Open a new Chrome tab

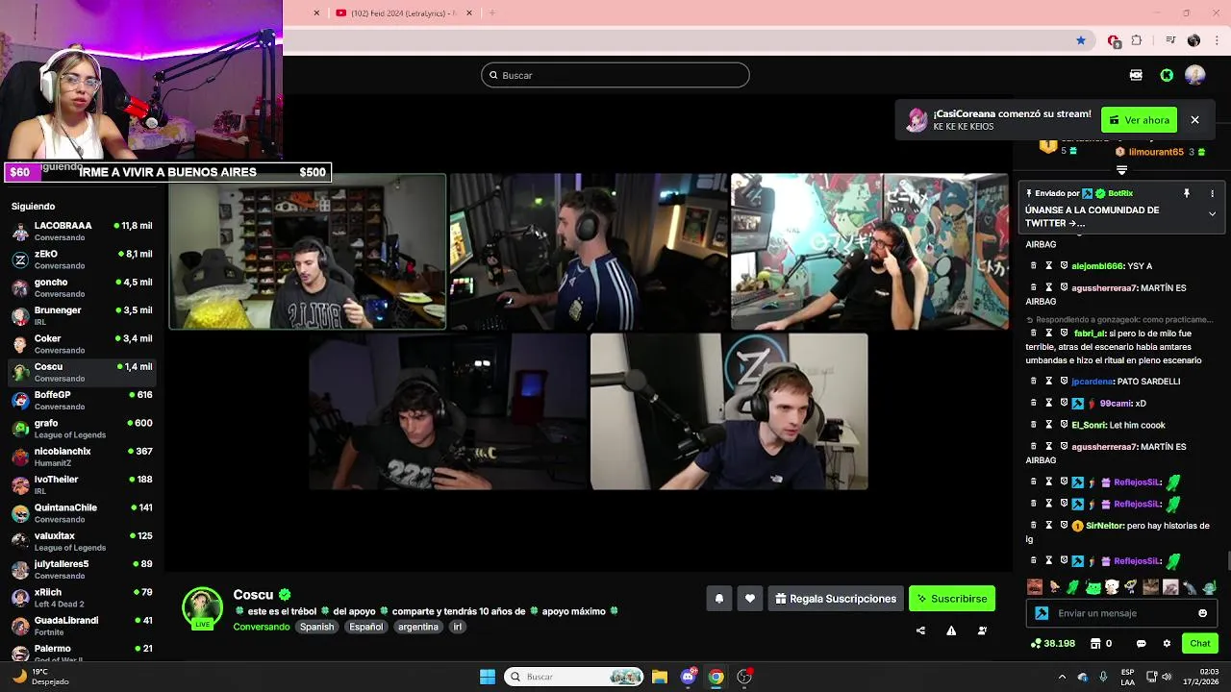[x=492, y=12]
